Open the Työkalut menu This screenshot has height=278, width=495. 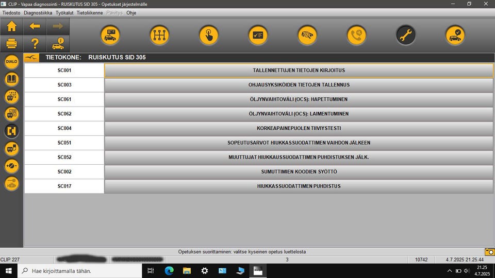[64, 13]
